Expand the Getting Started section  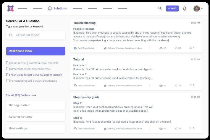[35, 105]
